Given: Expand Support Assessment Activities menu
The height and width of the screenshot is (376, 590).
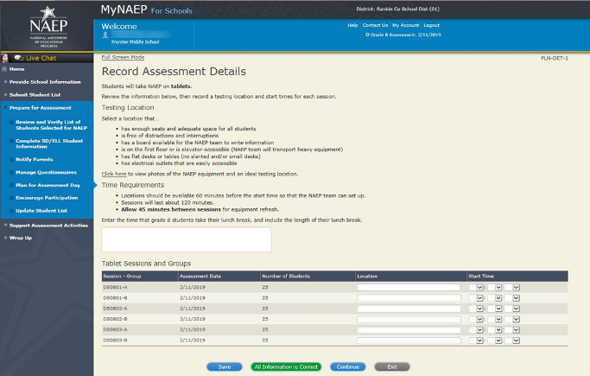Looking at the screenshot, I should (x=48, y=225).
